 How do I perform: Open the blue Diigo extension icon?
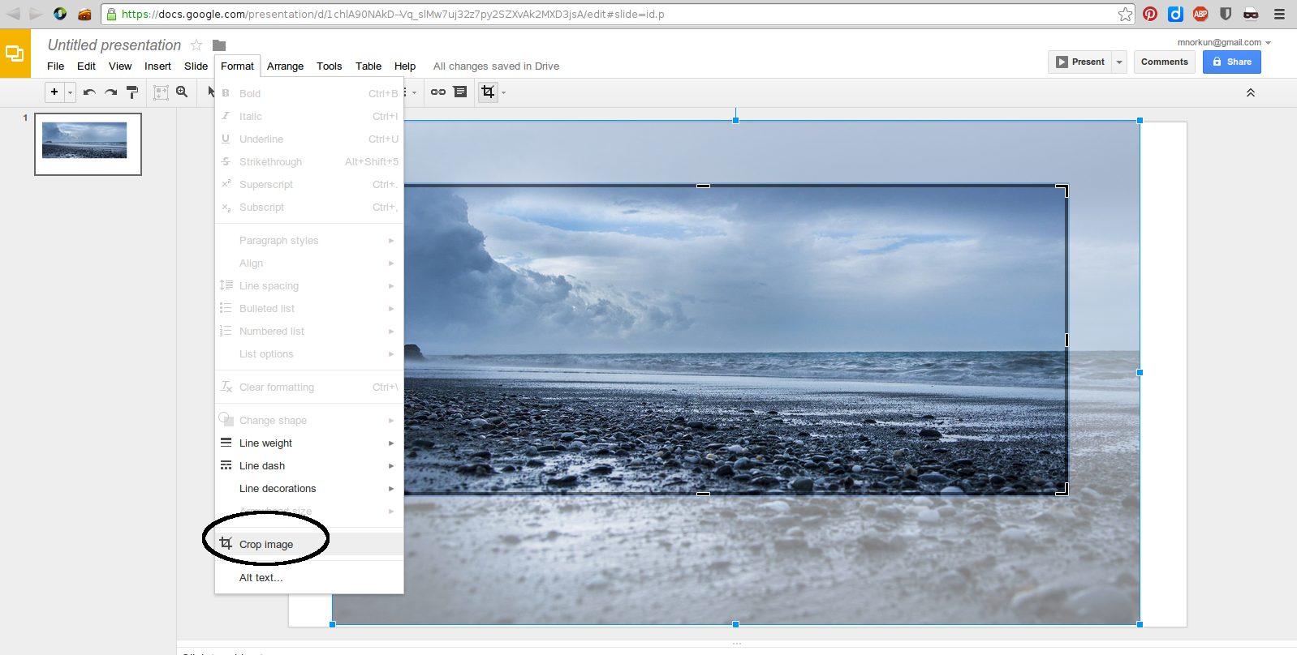click(x=1175, y=14)
